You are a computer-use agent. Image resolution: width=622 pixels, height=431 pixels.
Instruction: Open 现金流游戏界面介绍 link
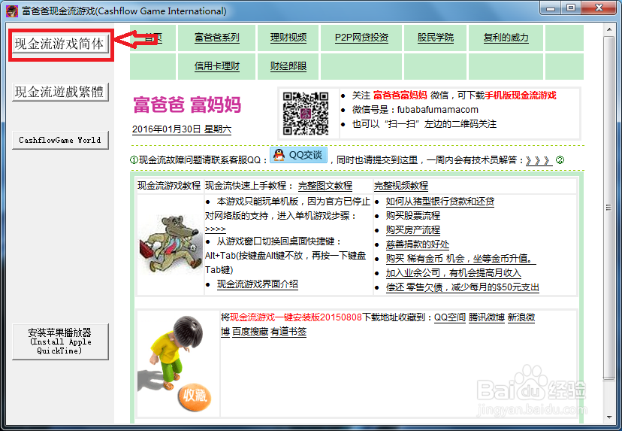[257, 284]
